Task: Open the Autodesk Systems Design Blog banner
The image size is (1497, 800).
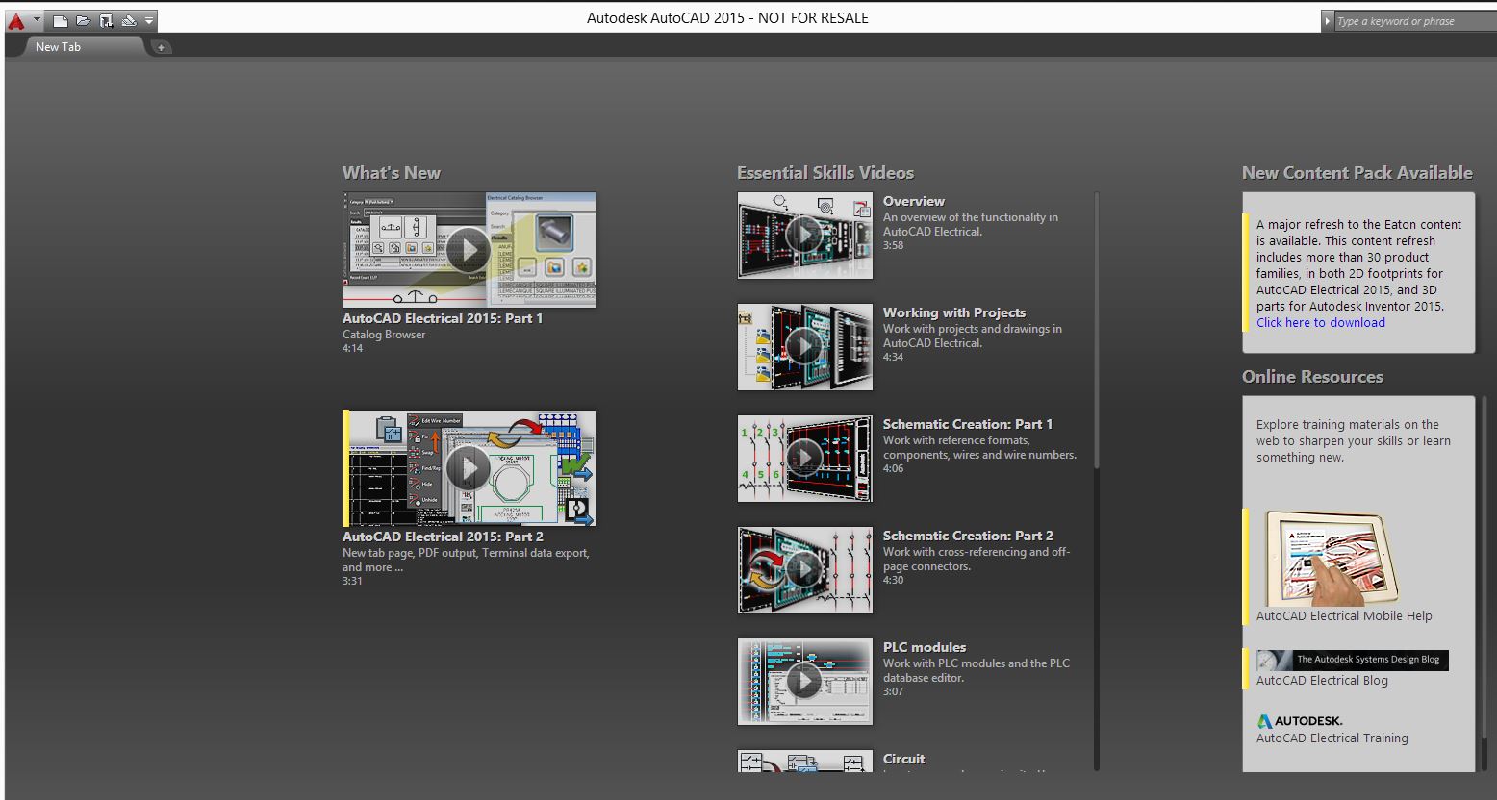Action: click(x=1353, y=660)
